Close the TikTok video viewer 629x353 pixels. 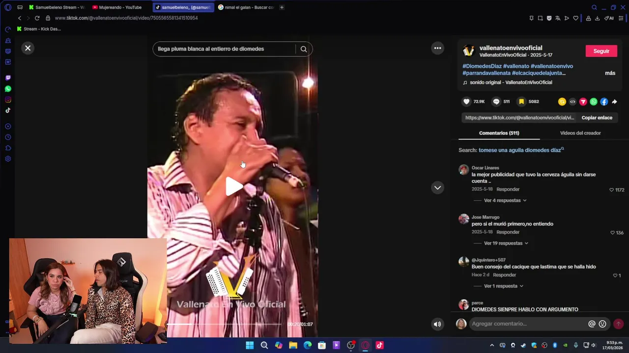pos(28,48)
